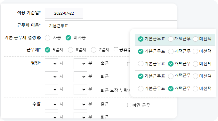Select 미선택 in the highlighted first row
The width and height of the screenshot is (218, 121).
(x=195, y=39)
